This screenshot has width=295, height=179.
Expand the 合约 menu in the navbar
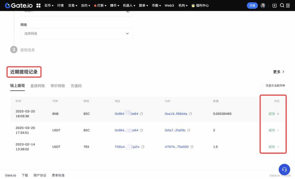85,6
